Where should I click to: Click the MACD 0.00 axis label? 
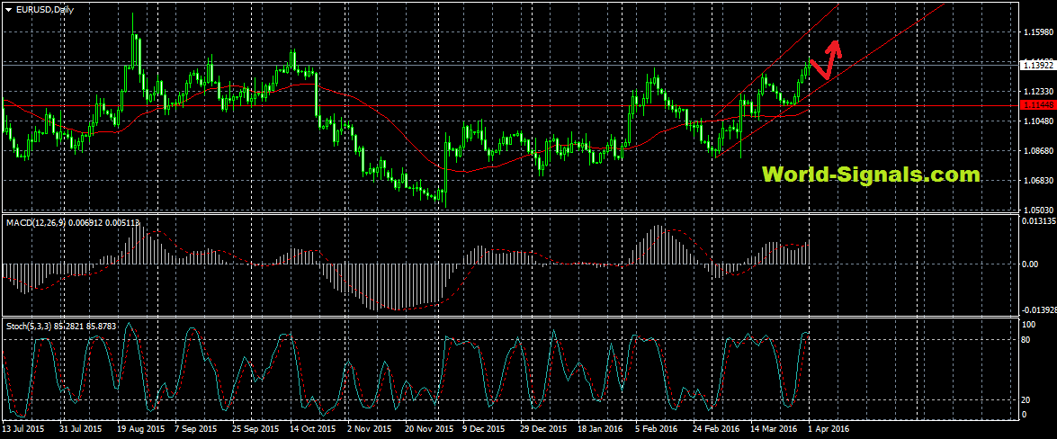(x=1032, y=264)
